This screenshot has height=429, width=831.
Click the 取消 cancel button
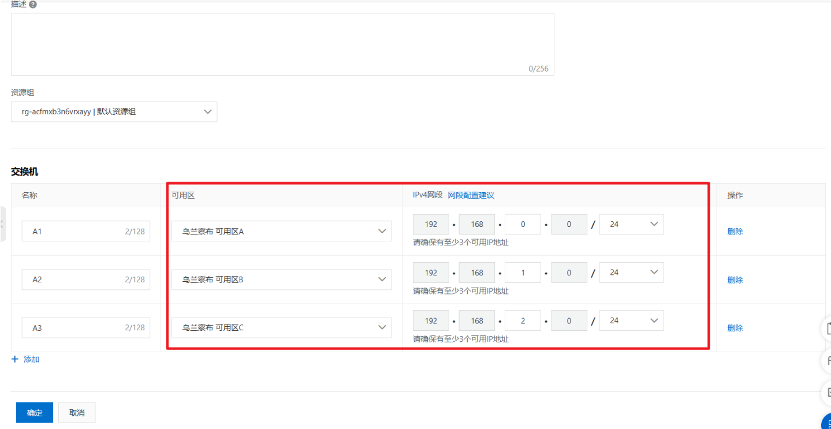click(77, 413)
